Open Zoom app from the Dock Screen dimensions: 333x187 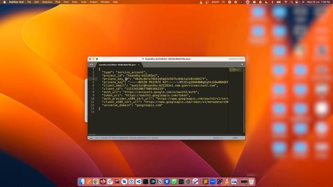click(213, 181)
